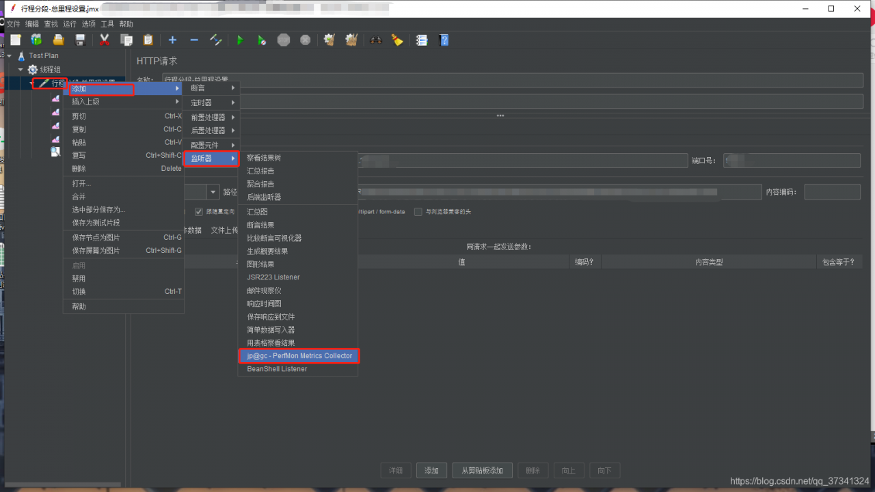Toggle the 与浏览器兼容的头 checkbox

point(418,212)
